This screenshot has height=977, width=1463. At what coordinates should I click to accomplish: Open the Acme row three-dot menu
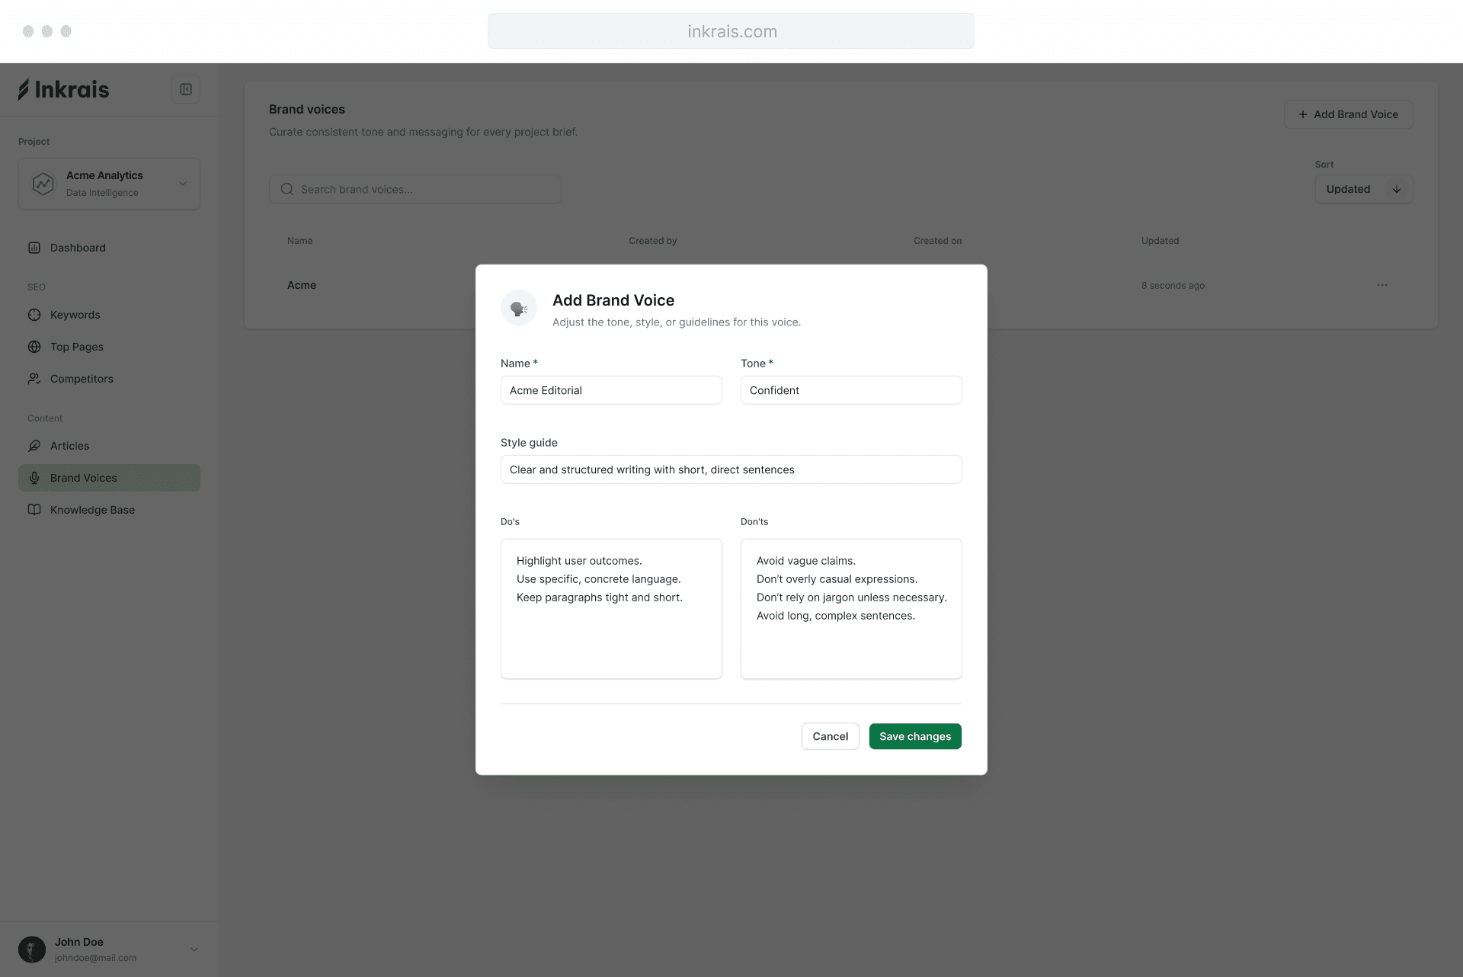coord(1382,285)
